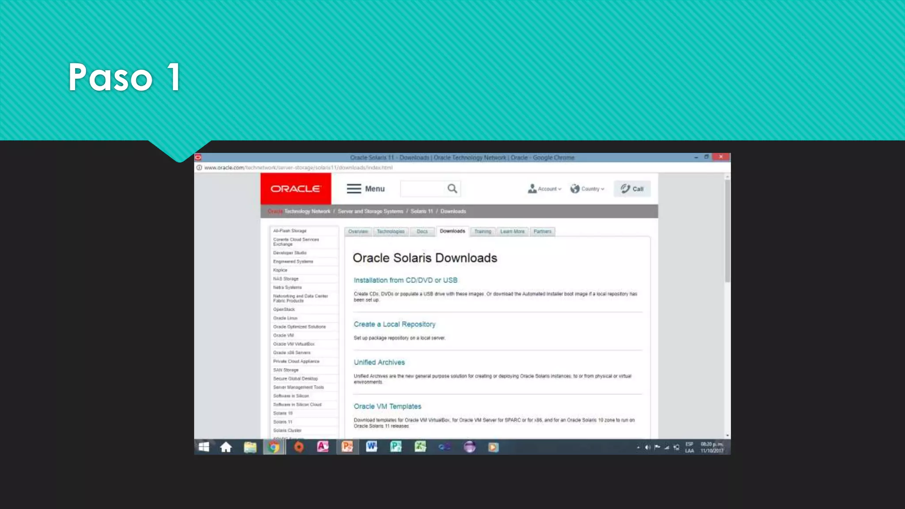
Task: Click the Oracle logo
Action: pyautogui.click(x=295, y=189)
